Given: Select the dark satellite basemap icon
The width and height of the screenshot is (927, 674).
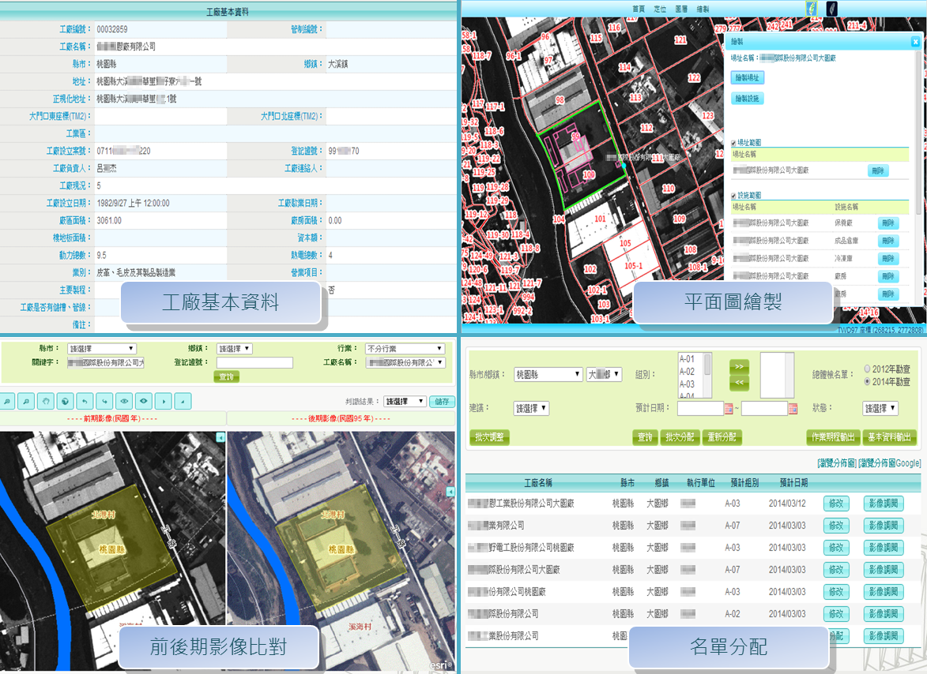Looking at the screenshot, I should [831, 8].
